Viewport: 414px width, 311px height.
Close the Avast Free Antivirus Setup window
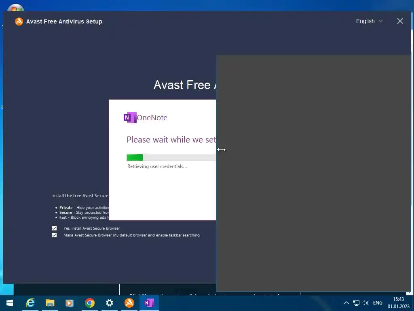[400, 21]
